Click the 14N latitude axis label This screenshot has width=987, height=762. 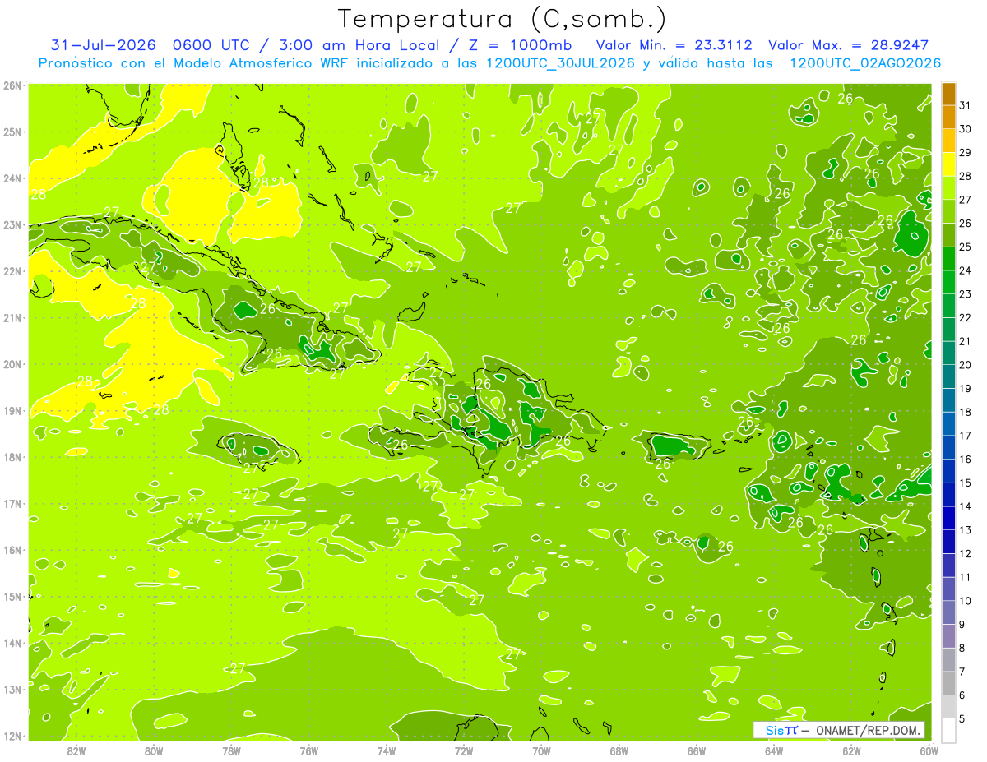tap(12, 643)
